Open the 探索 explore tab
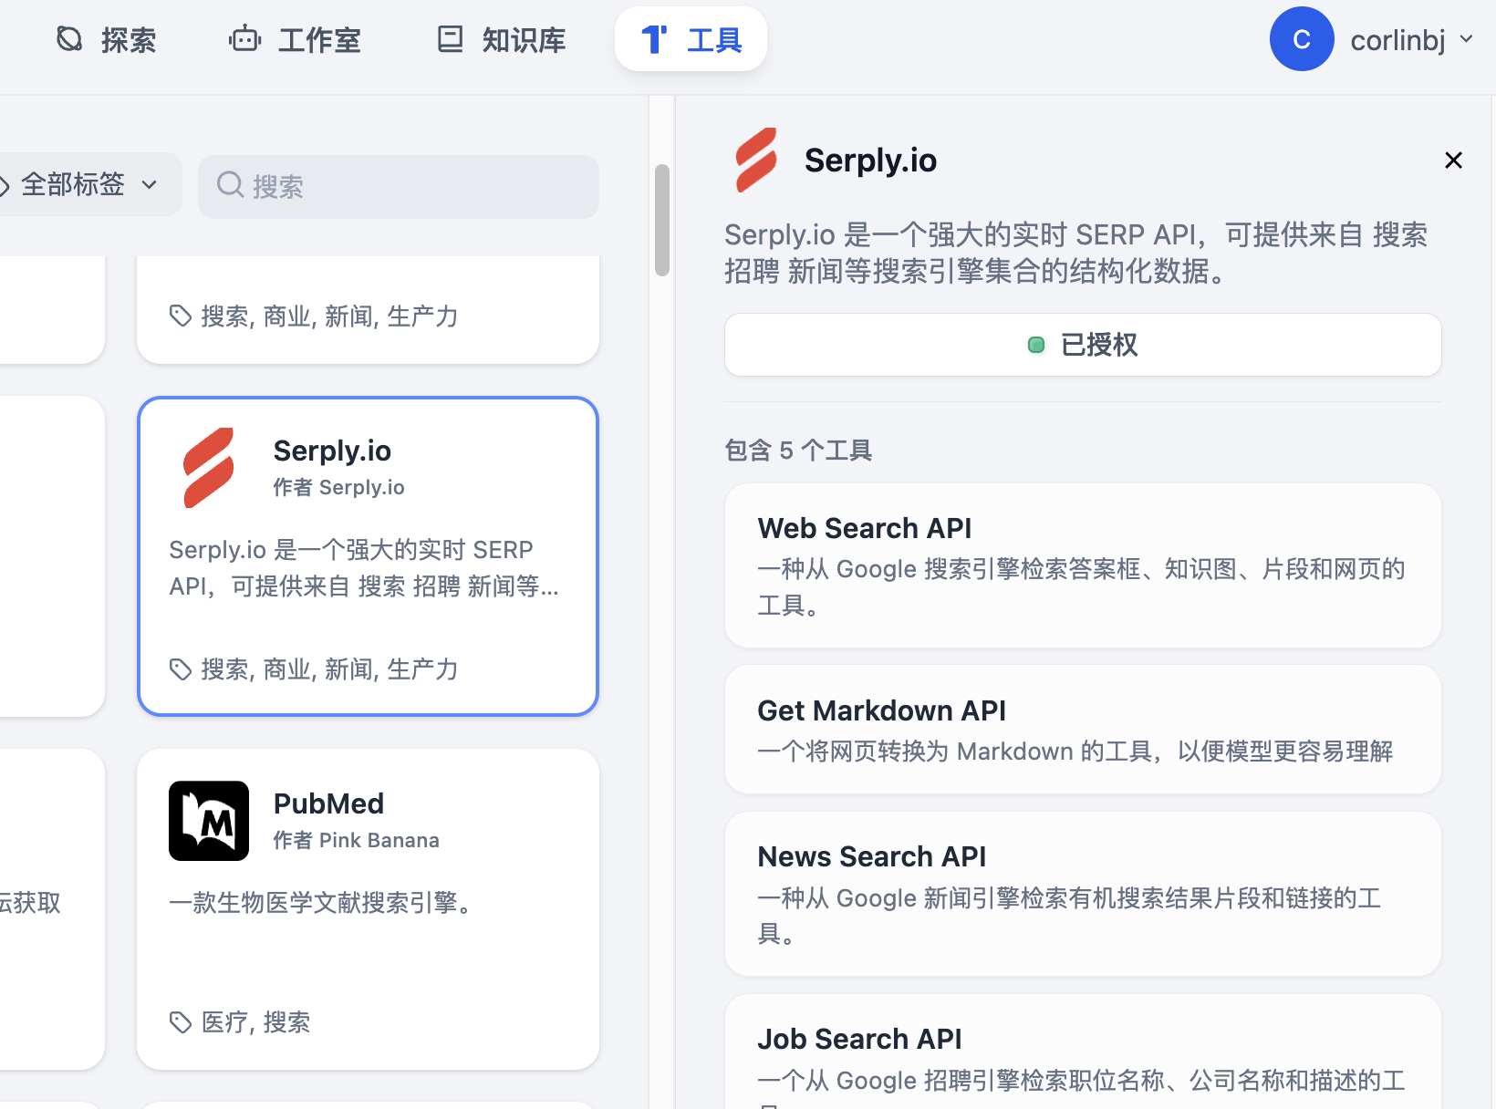This screenshot has height=1109, width=1496. (106, 39)
